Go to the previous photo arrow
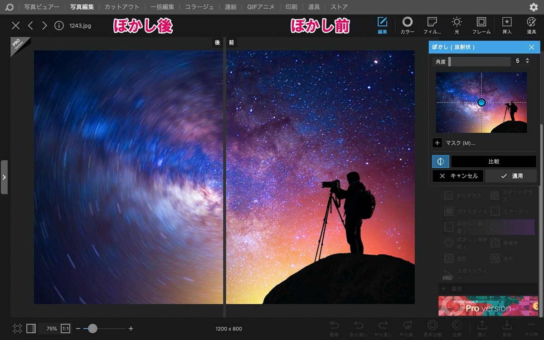 point(30,25)
